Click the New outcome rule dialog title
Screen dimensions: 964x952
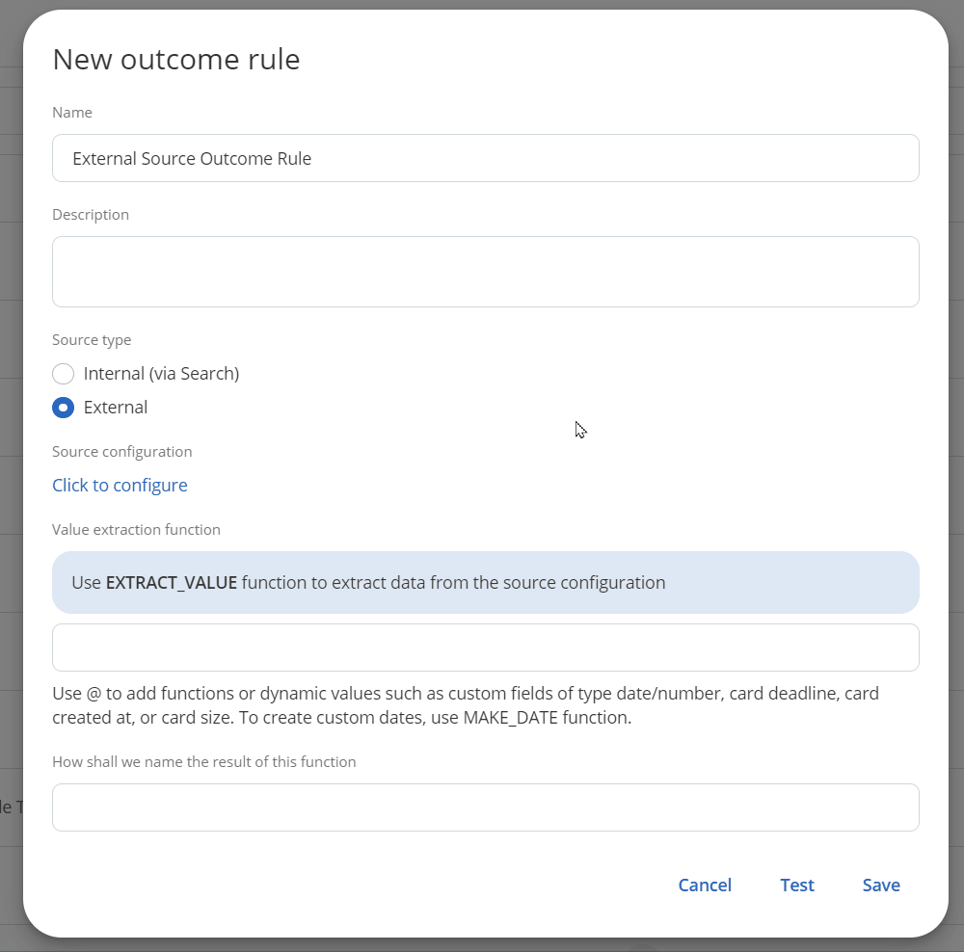point(175,59)
